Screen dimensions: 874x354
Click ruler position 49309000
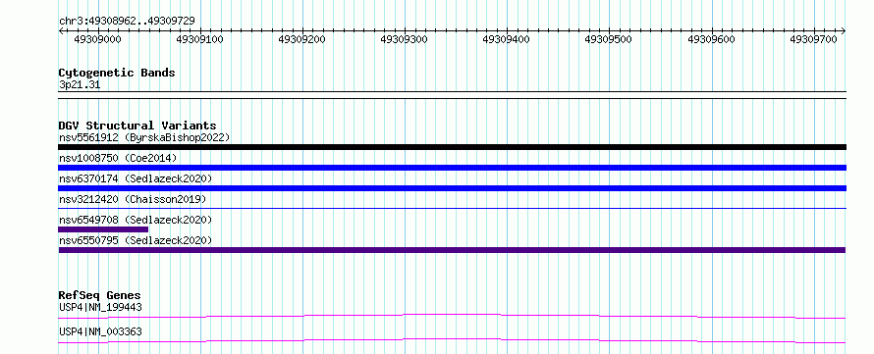tap(97, 39)
